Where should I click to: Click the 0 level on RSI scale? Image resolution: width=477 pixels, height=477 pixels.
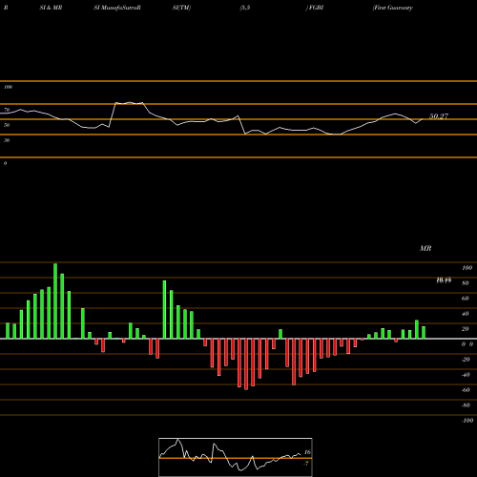click(5, 163)
